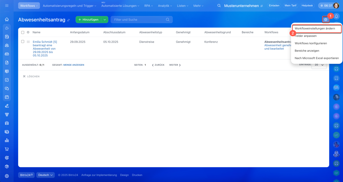
Task: Open the notifications bell icon
Action: click(x=336, y=16)
